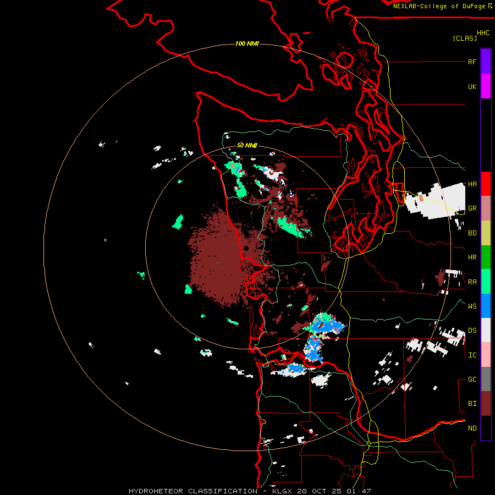
Task: Click the BI legend label
Action: pos(472,404)
